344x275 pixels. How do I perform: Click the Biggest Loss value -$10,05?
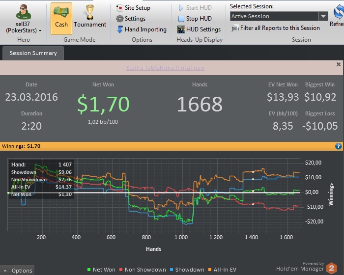[x=320, y=126]
